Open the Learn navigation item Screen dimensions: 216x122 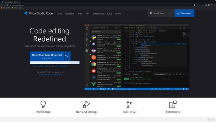(x=118, y=14)
